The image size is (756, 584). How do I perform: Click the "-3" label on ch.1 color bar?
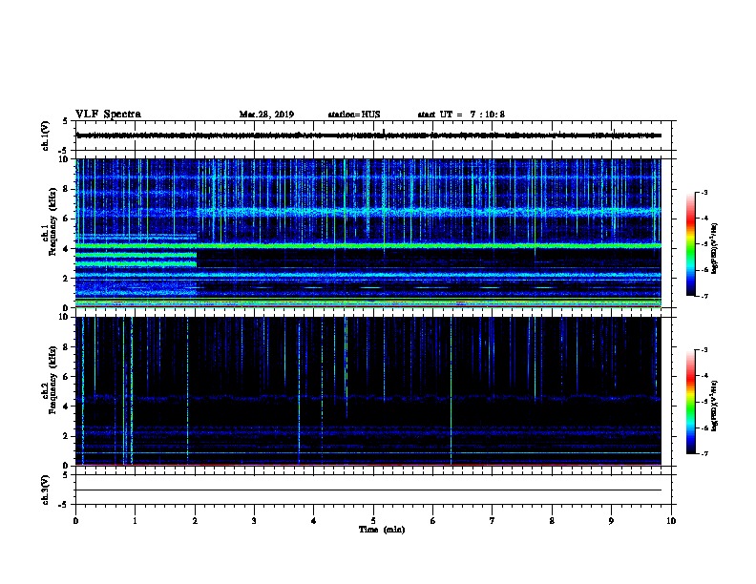(704, 192)
